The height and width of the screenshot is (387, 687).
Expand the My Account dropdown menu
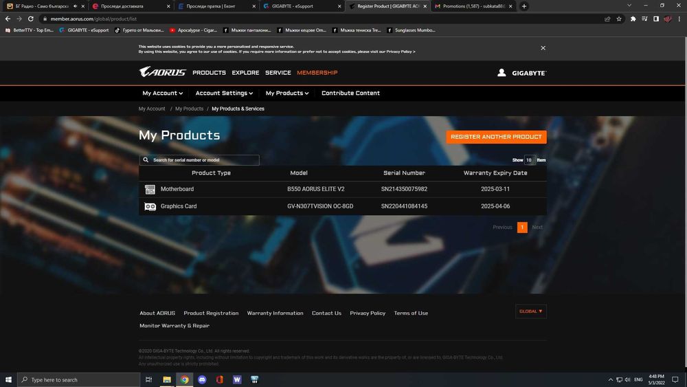coord(163,93)
